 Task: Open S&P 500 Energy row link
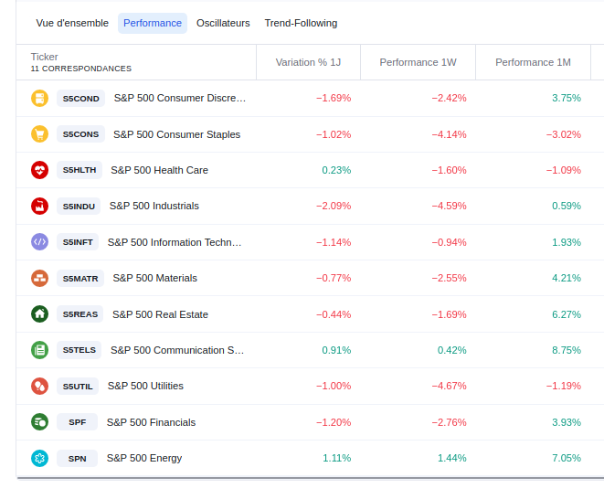[x=143, y=458]
